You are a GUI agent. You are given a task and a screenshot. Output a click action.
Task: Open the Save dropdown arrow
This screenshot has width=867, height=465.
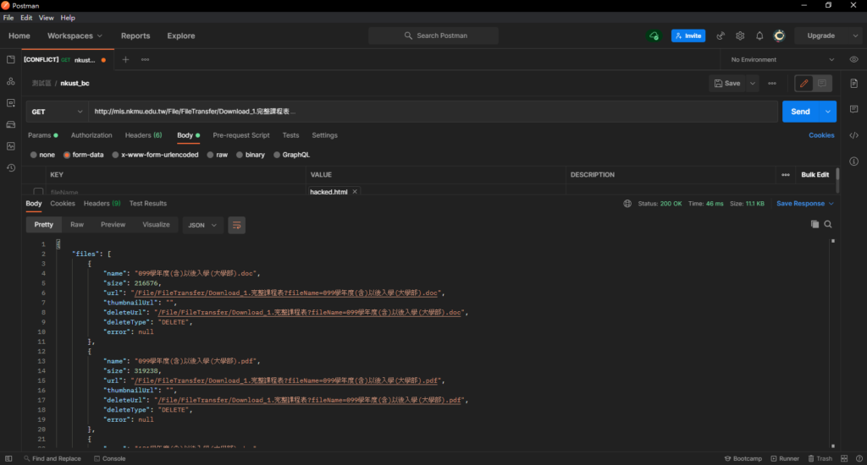753,84
